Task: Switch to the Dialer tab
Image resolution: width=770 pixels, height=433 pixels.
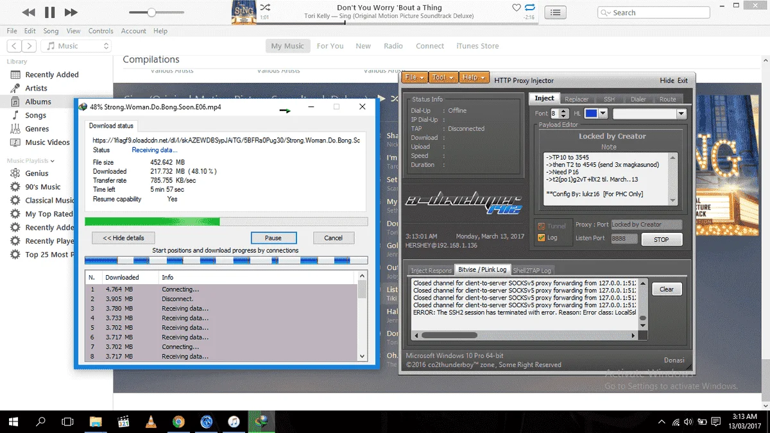Action: pyautogui.click(x=638, y=99)
